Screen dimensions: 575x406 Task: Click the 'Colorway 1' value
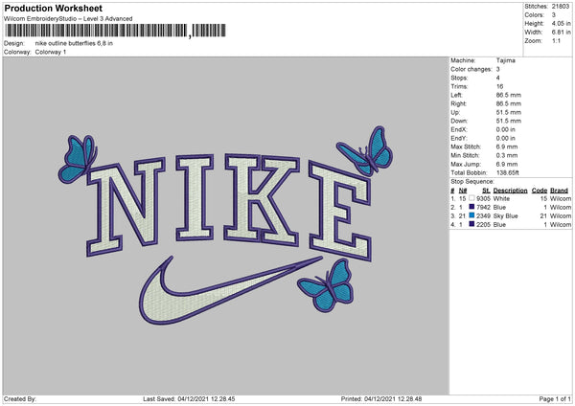(x=51, y=52)
